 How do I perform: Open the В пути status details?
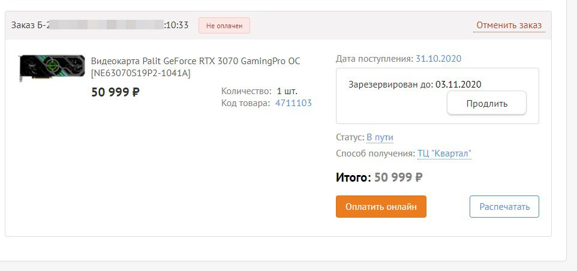pyautogui.click(x=380, y=137)
